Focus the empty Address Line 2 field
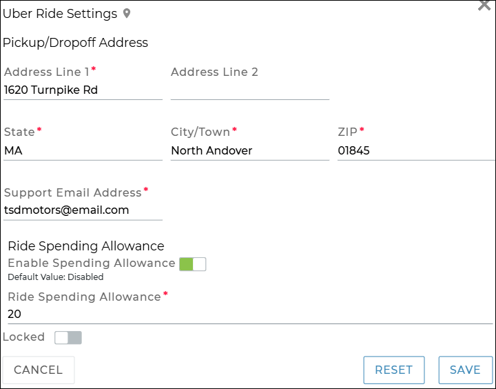The height and width of the screenshot is (389, 496). (249, 90)
